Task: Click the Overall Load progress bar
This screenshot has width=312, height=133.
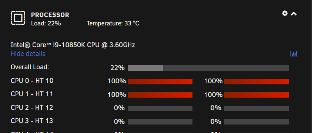Action: coord(208,68)
